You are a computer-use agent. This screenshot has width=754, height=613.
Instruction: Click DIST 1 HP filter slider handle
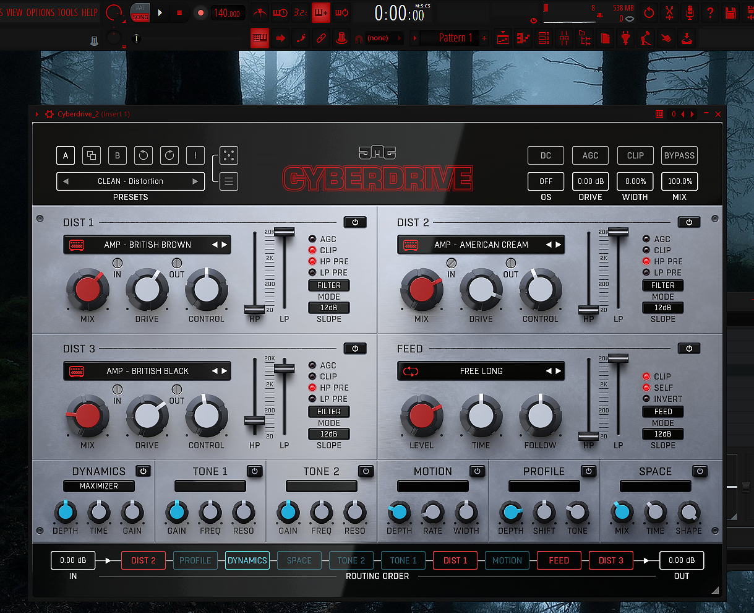tap(254, 309)
